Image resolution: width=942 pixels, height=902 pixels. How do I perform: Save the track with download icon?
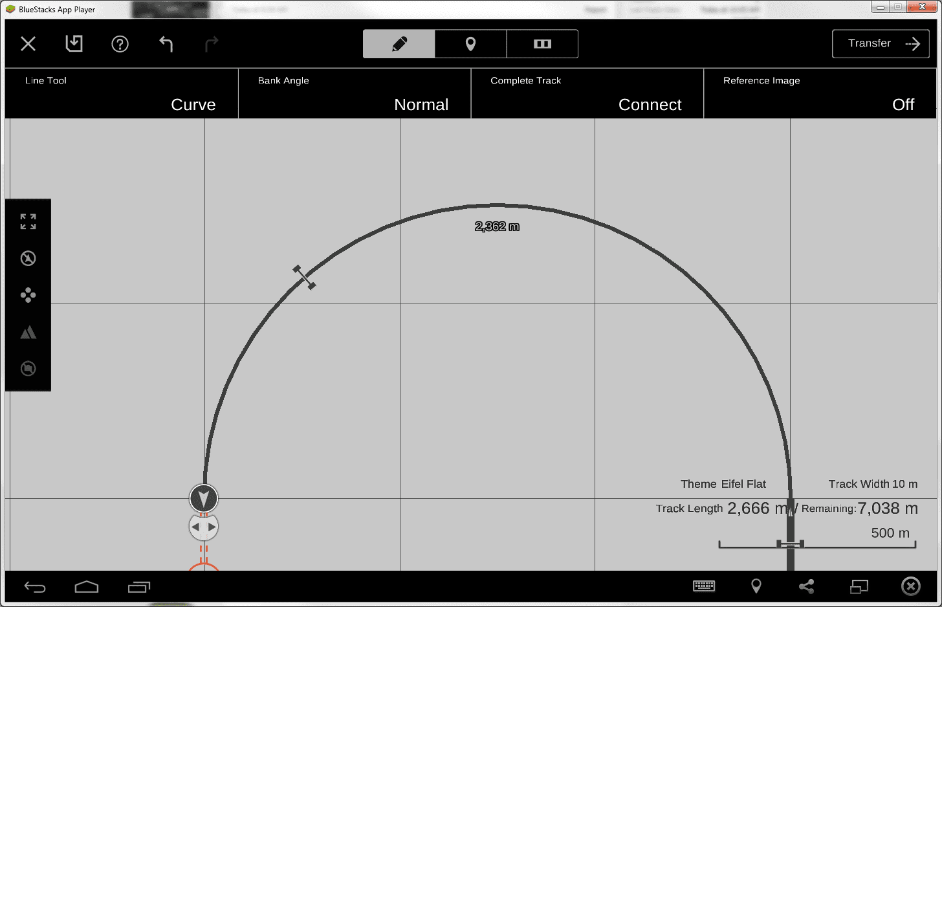tap(74, 44)
